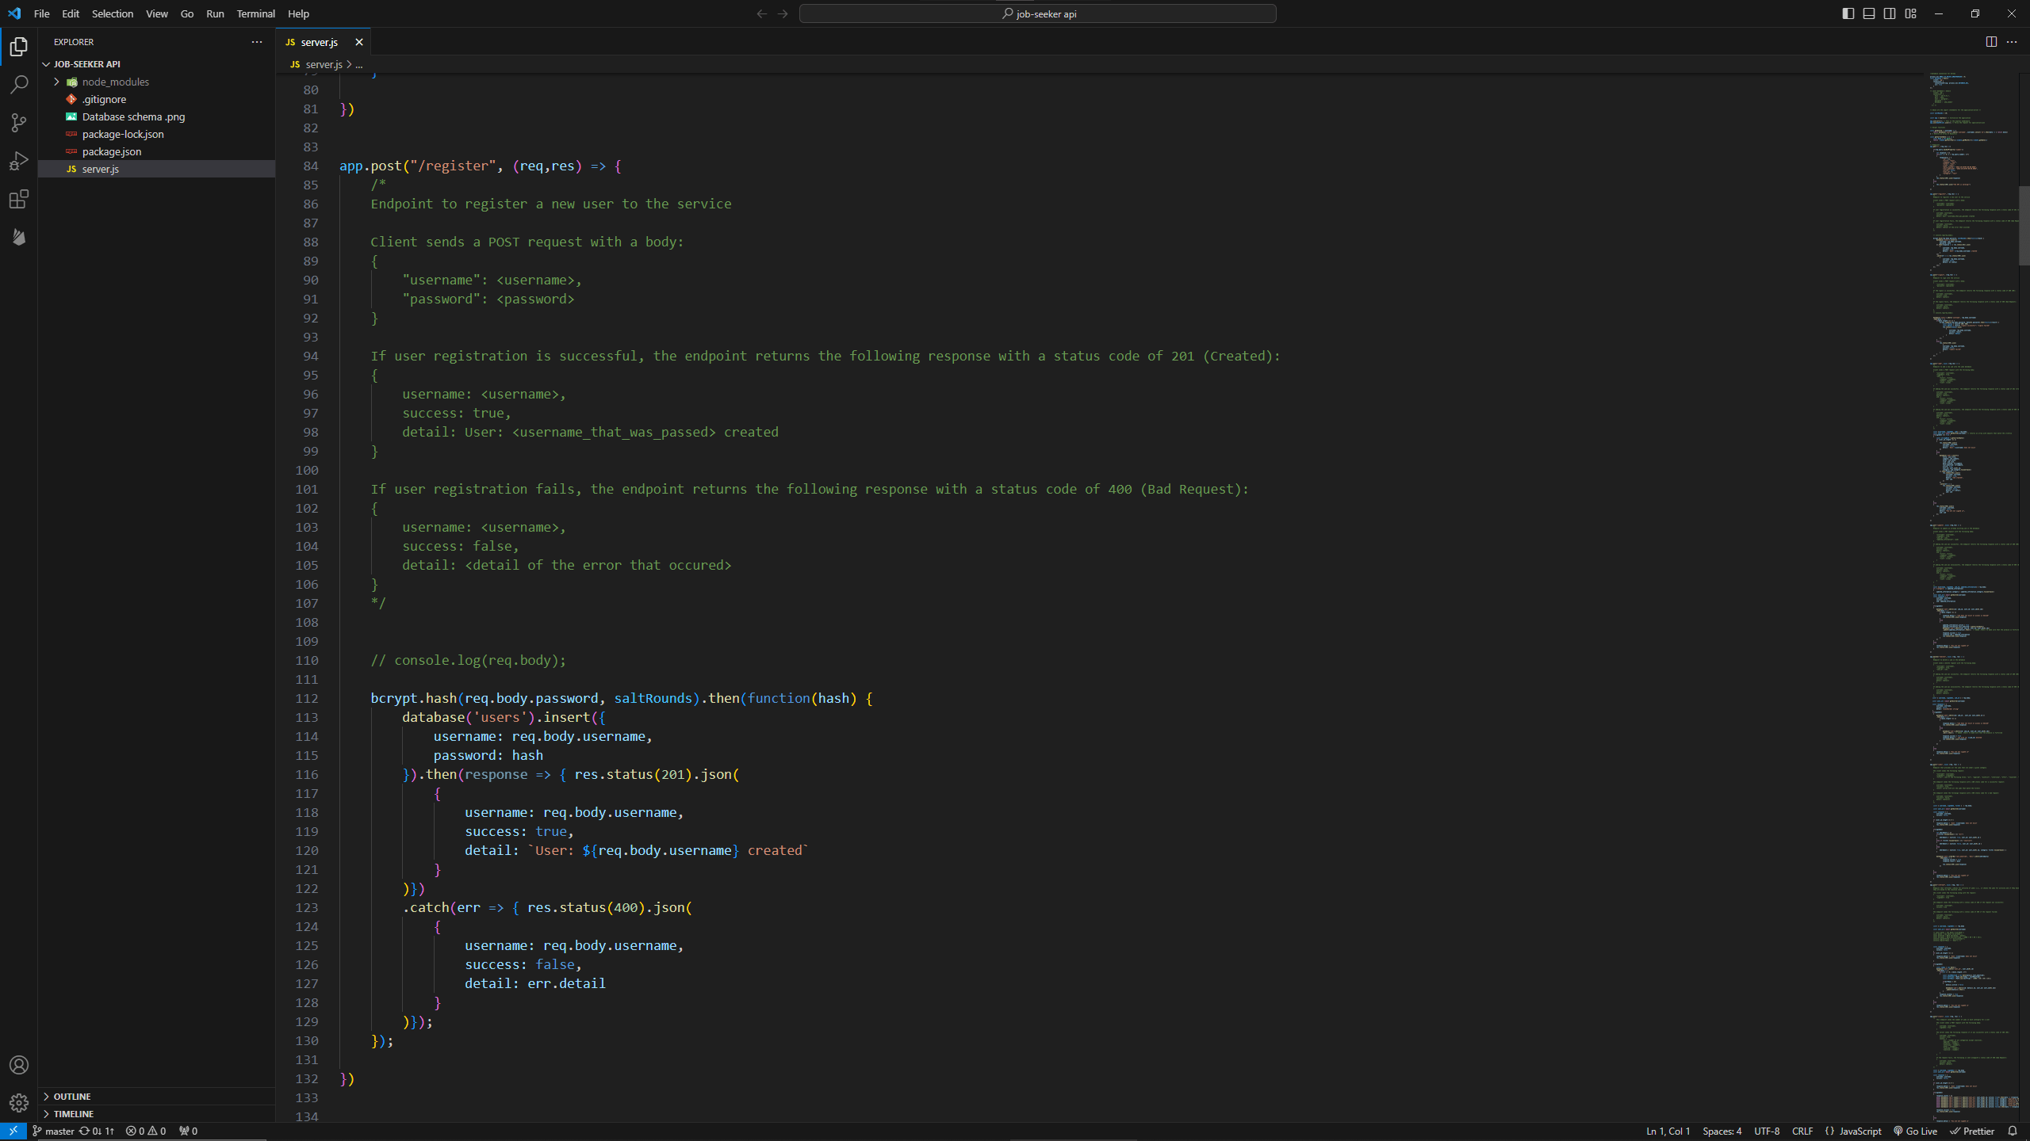The height and width of the screenshot is (1141, 2030).
Task: Click the Split Editor Right icon
Action: (1991, 42)
